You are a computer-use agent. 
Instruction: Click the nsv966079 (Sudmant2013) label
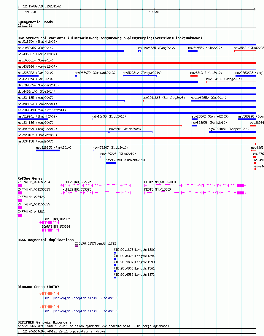95,73
